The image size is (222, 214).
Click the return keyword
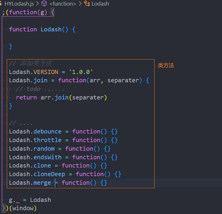coord(26,98)
